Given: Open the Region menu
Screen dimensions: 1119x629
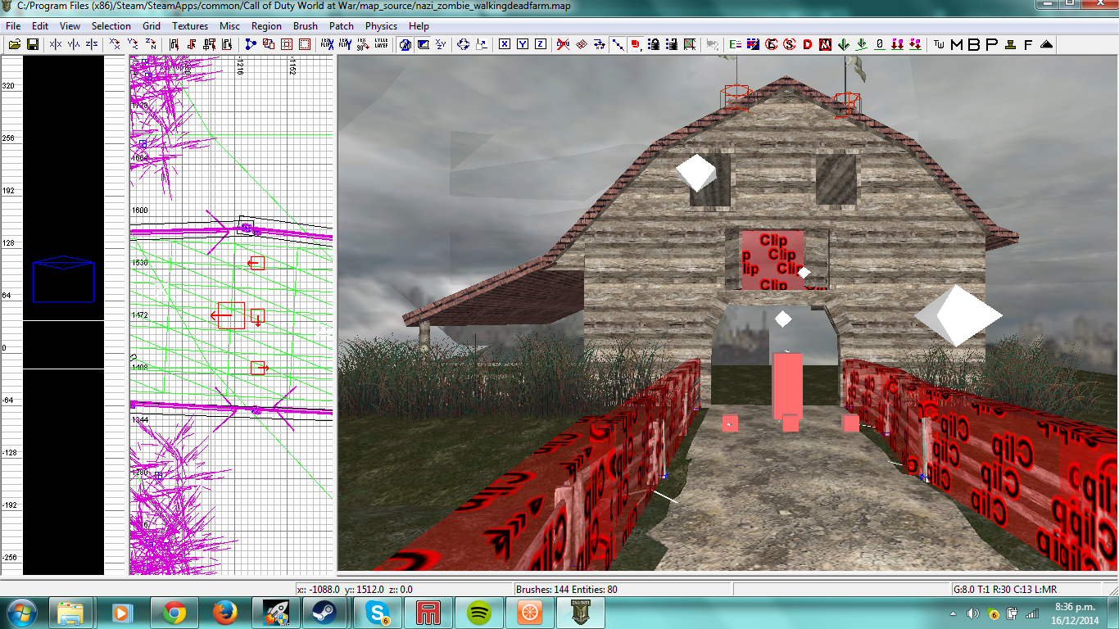Looking at the screenshot, I should tap(266, 25).
